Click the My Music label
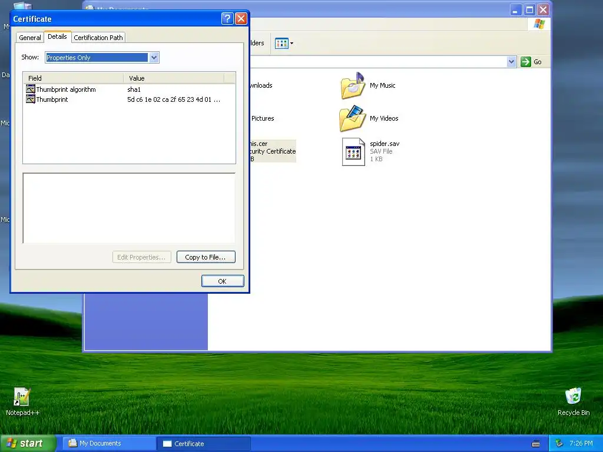The width and height of the screenshot is (603, 452). [x=382, y=85]
